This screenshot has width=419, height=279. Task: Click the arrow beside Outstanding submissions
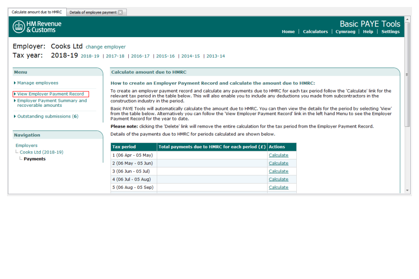[x=15, y=116]
